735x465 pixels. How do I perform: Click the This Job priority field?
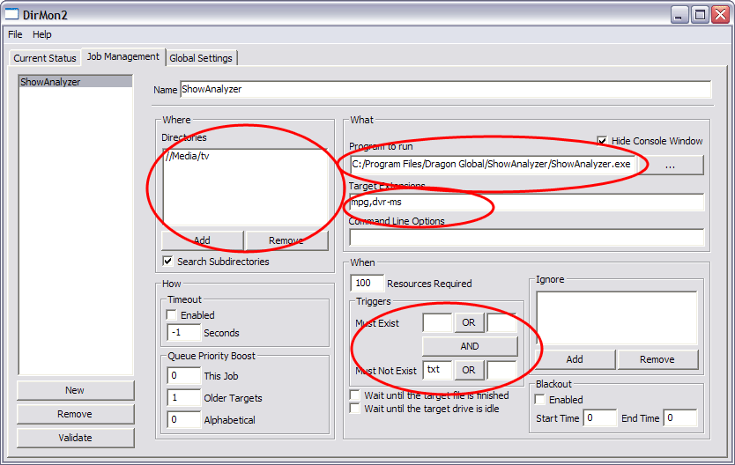click(x=183, y=375)
